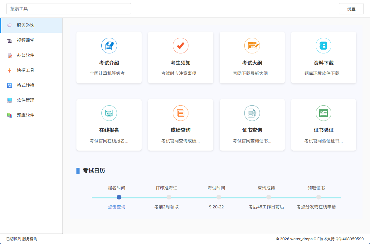
Task: Click the 报名时间 timeline dot
Action: click(119, 197)
